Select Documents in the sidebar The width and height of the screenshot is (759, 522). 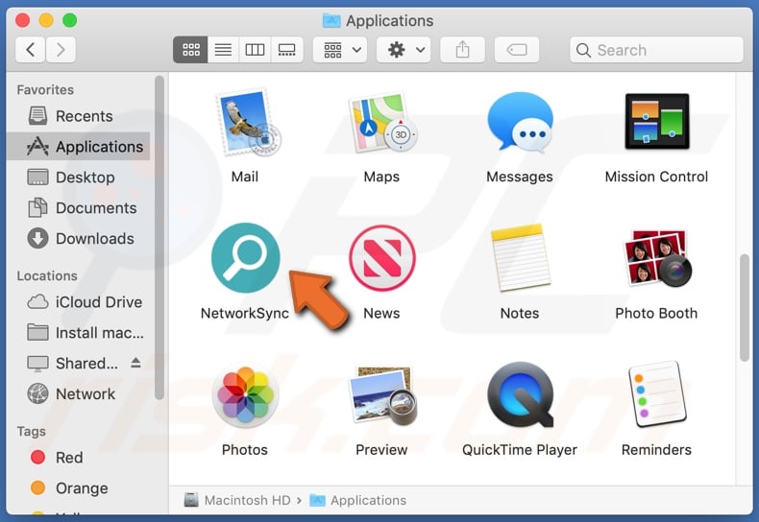click(x=80, y=208)
